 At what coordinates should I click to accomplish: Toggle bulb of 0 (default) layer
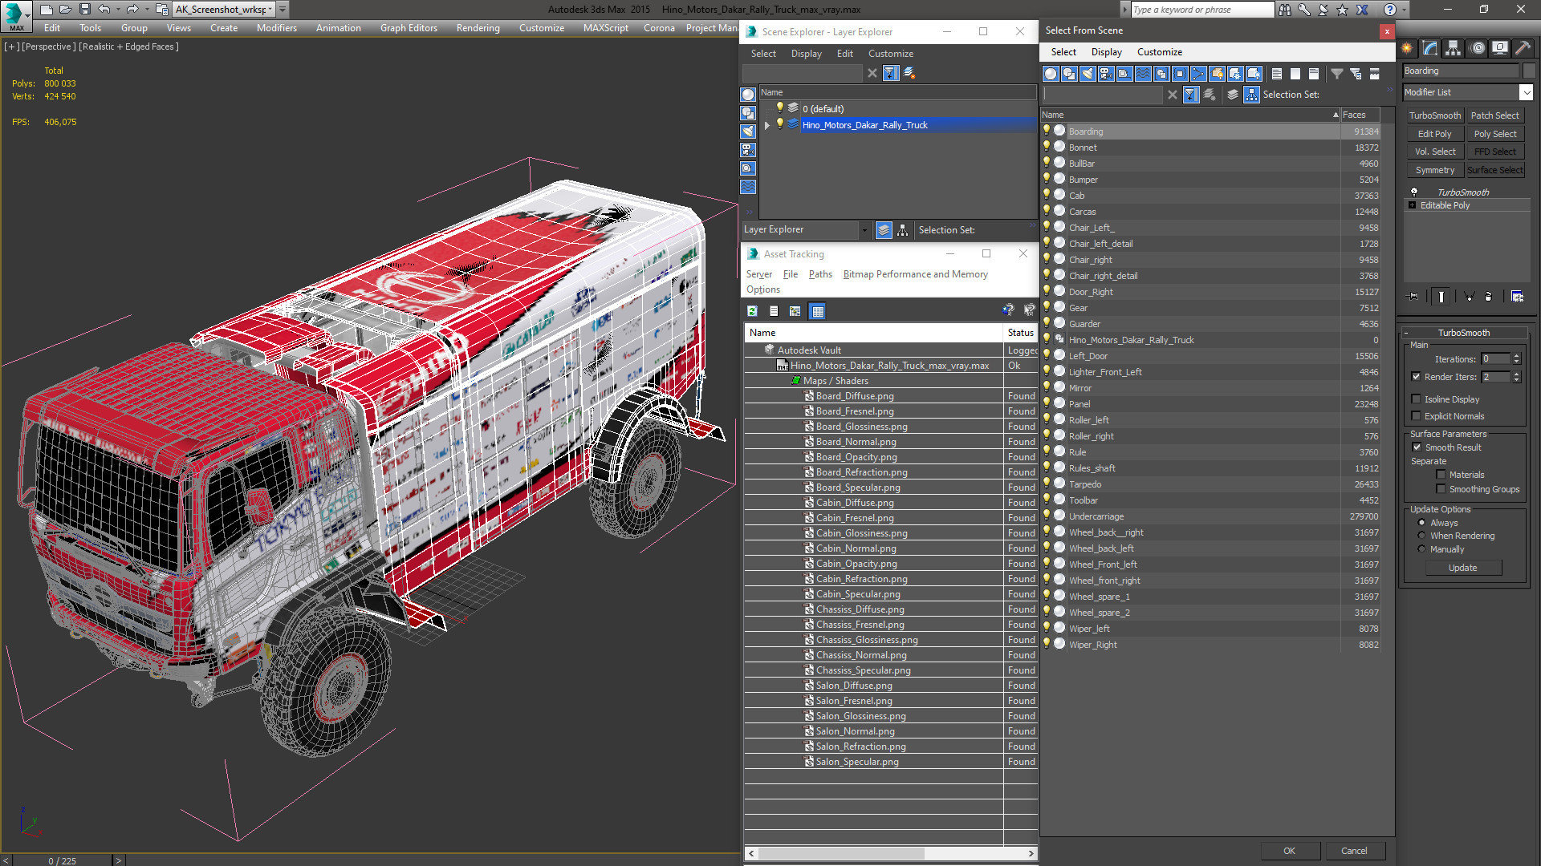pyautogui.click(x=779, y=108)
